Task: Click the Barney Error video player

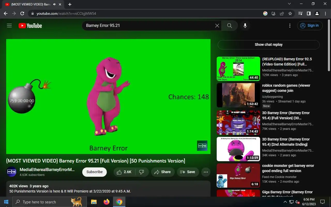Action: tap(108, 97)
